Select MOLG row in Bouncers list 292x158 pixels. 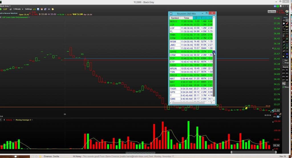[x=191, y=21]
